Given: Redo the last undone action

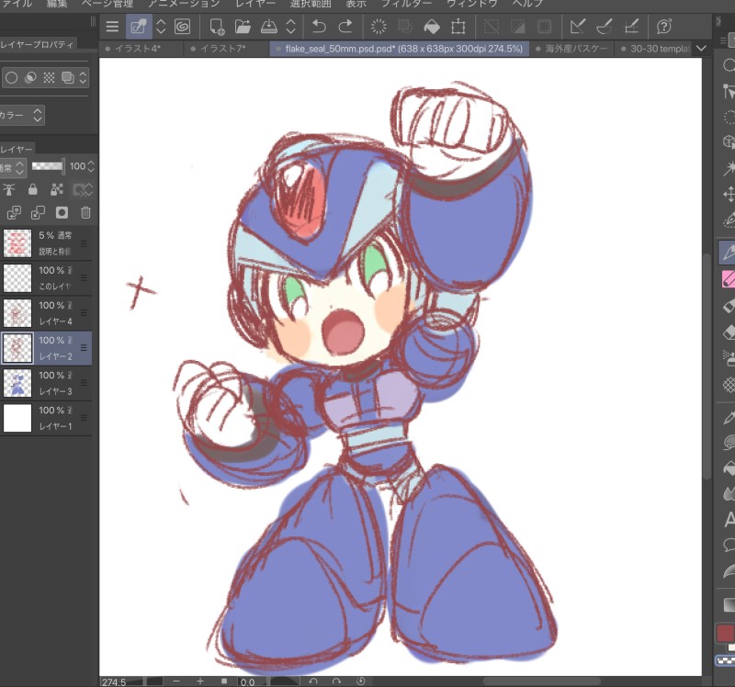Looking at the screenshot, I should (x=345, y=27).
